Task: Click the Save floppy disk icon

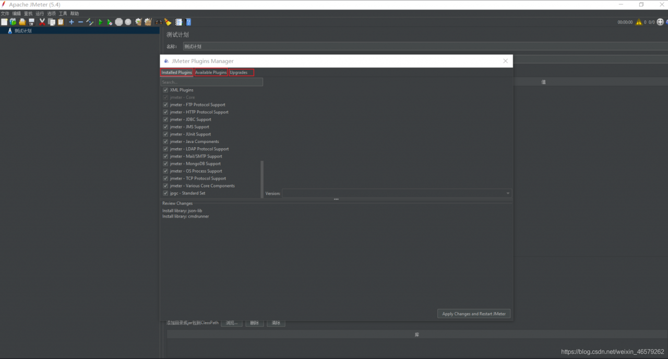Action: pyautogui.click(x=31, y=22)
